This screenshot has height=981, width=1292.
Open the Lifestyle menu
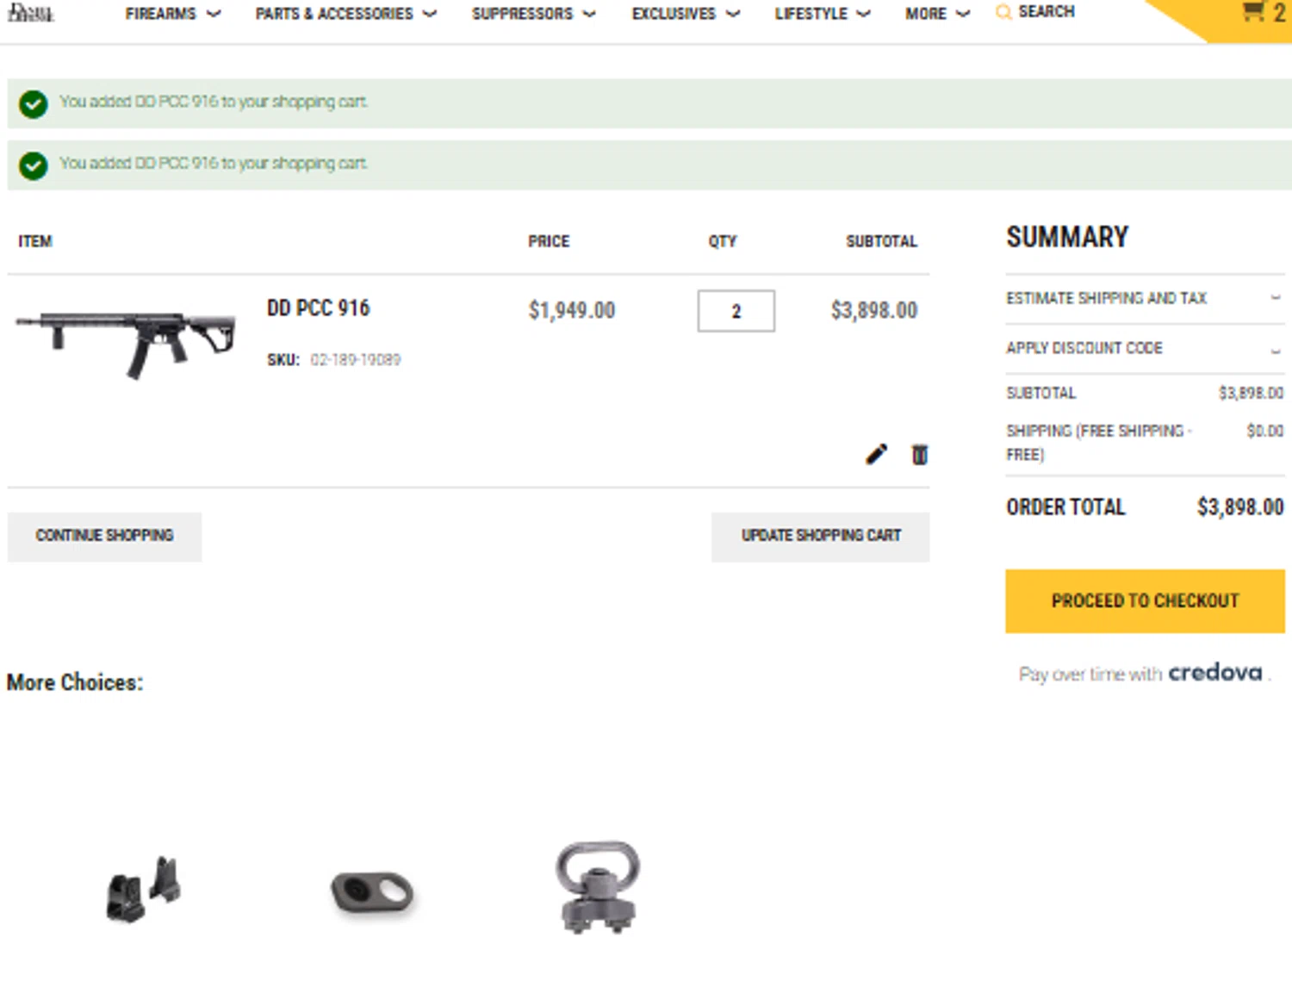pos(822,14)
